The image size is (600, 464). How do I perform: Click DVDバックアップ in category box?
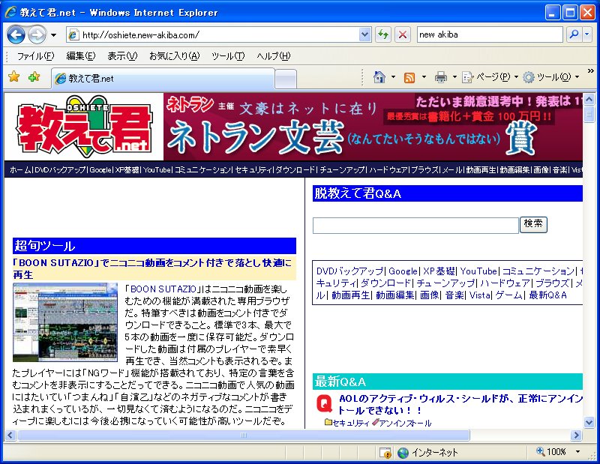click(x=349, y=271)
